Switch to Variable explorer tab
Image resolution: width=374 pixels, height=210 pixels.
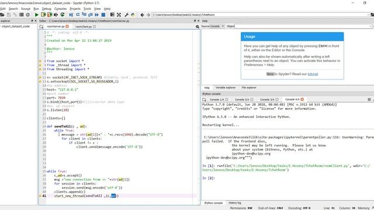pos(226,87)
